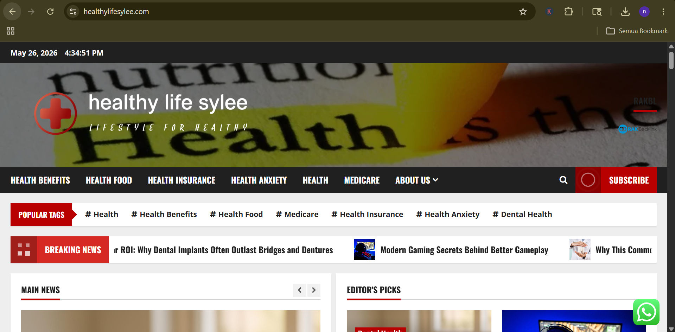675x332 pixels.
Task: Reload the current page
Action: point(50,12)
